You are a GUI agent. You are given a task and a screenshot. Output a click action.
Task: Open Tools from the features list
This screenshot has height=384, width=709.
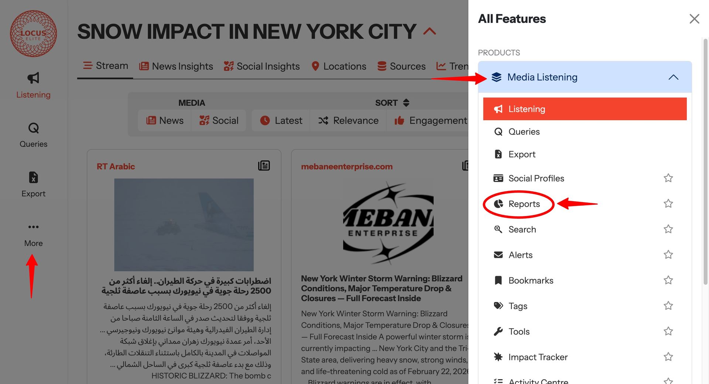(x=519, y=332)
